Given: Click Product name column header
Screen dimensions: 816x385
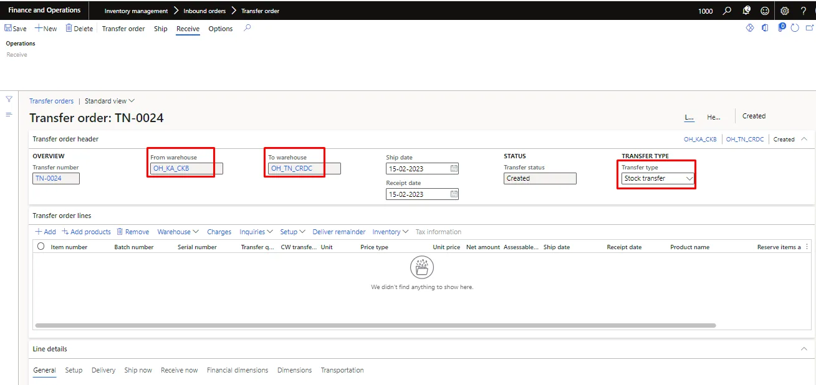Looking at the screenshot, I should click(x=689, y=247).
